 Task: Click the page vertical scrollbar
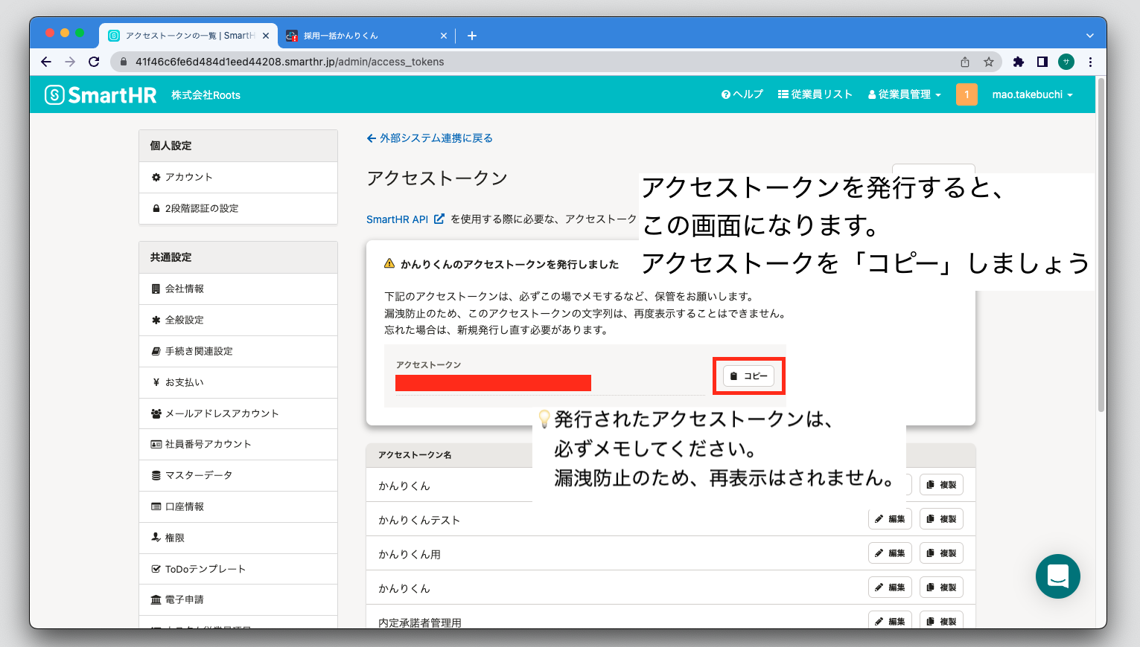coord(1101,245)
